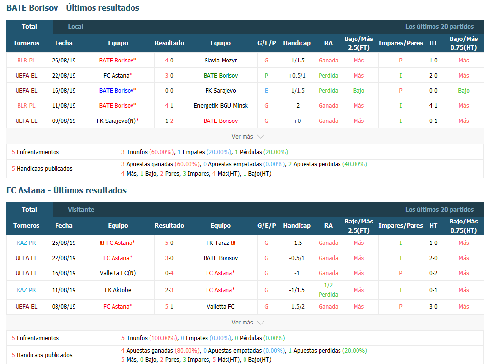This screenshot has width=489, height=364.
Task: Click the Bajo 2.5(FT) cell in 16/08/19 BATE row
Action: pos(358,91)
